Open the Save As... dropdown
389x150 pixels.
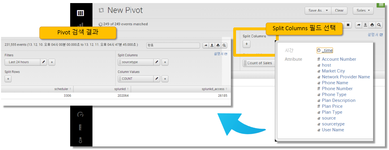tap(318, 11)
